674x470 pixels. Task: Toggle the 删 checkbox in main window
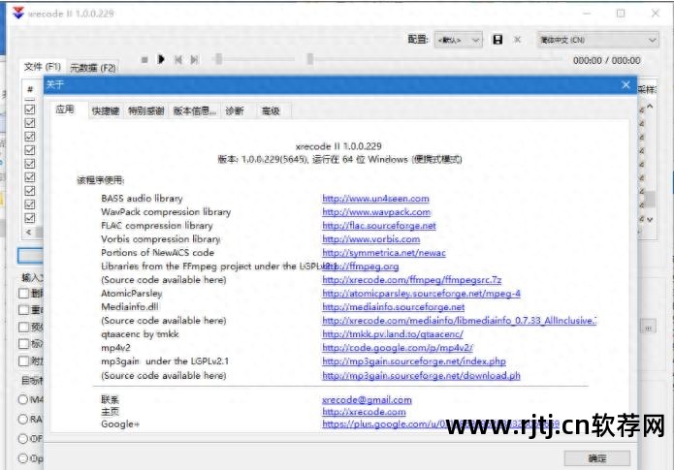(x=23, y=294)
